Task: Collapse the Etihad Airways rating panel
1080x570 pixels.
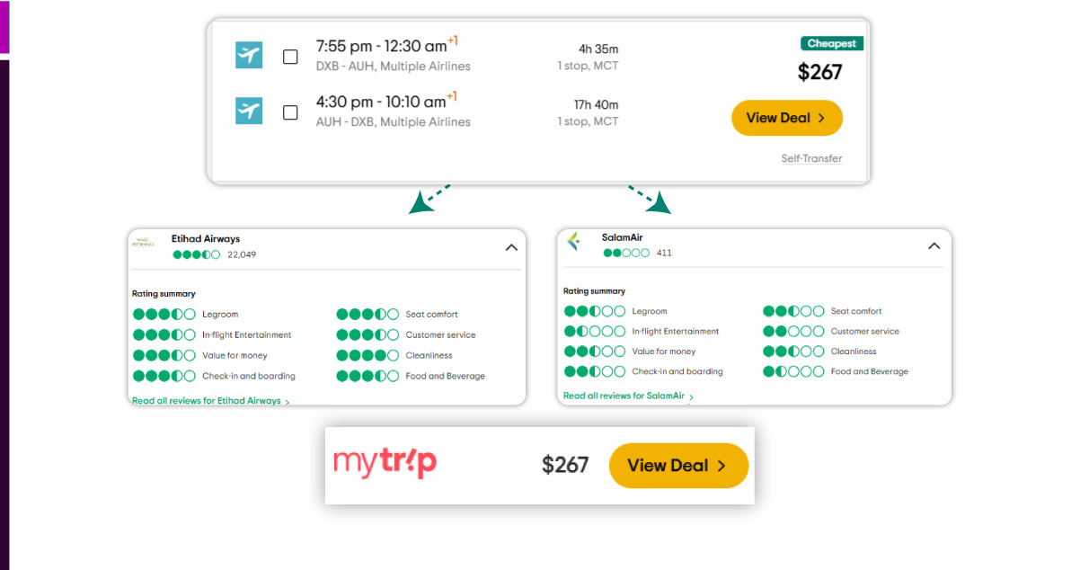Action: coord(511,247)
